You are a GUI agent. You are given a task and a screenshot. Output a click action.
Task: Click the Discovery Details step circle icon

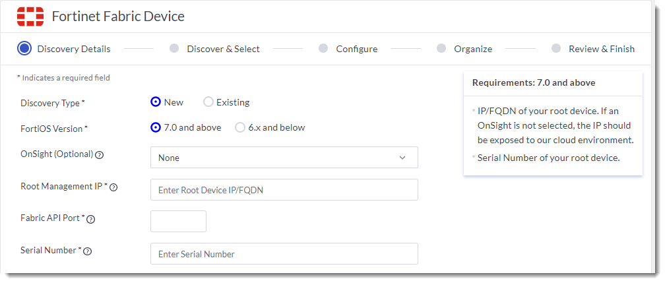[24, 48]
